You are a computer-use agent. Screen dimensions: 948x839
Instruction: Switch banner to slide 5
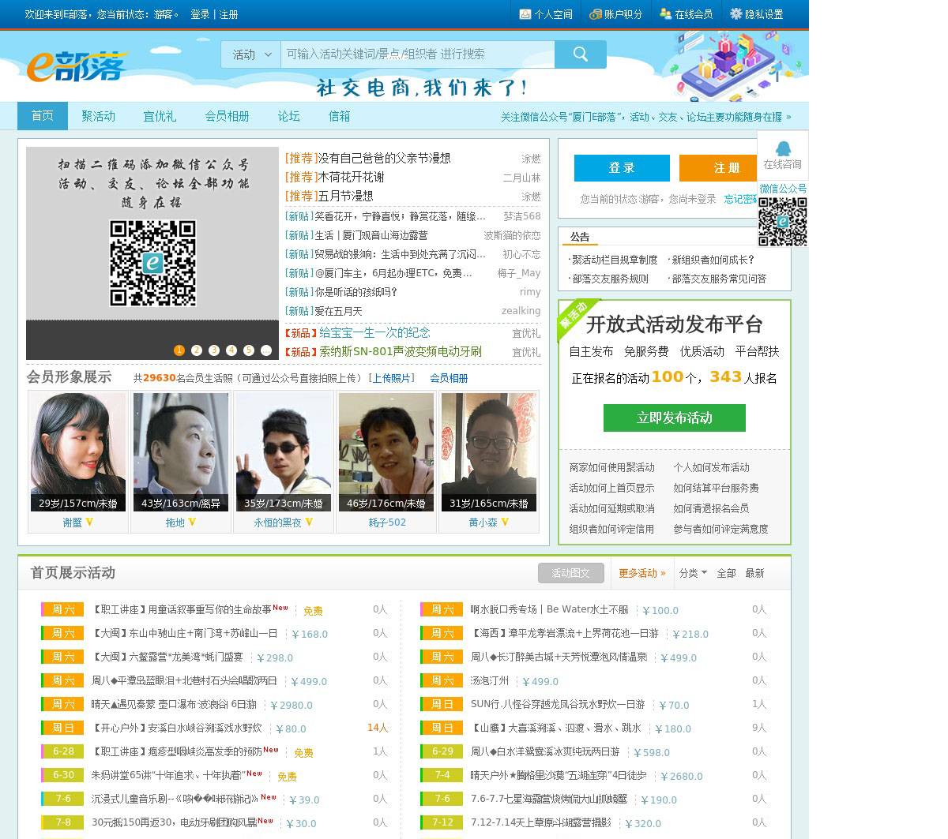click(x=249, y=350)
